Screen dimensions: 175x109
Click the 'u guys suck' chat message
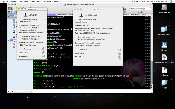[46, 69]
